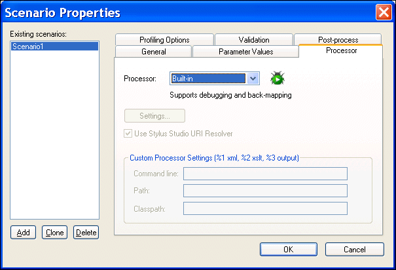The height and width of the screenshot is (270, 396).
Task: Confirm with the OK button
Action: tap(288, 249)
